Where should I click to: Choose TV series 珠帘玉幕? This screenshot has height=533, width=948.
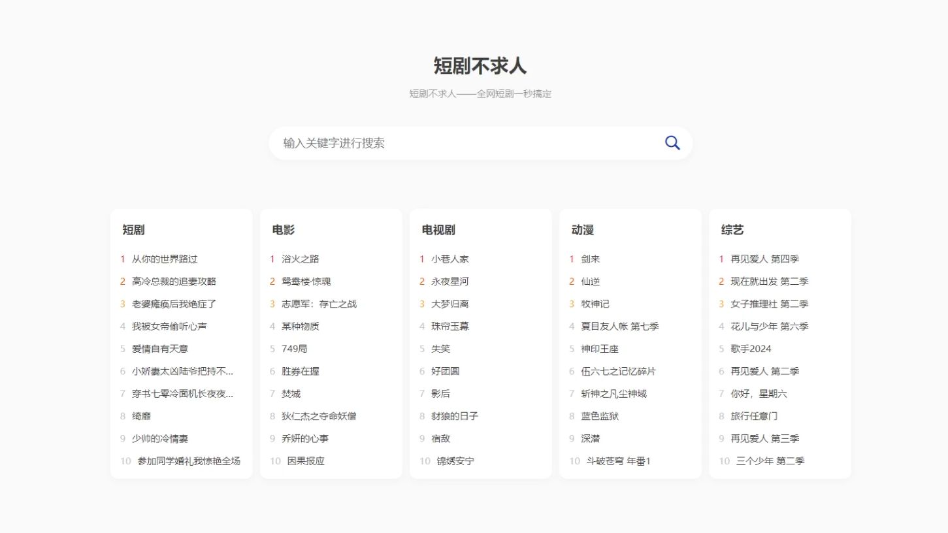(x=450, y=327)
